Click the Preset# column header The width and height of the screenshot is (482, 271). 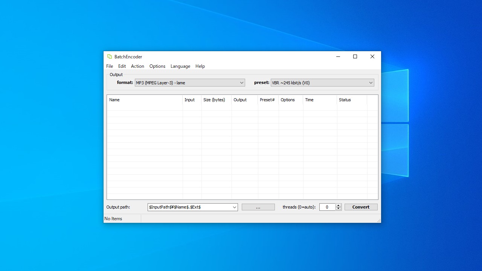click(268, 100)
